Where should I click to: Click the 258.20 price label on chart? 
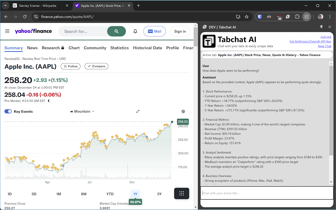183,122
